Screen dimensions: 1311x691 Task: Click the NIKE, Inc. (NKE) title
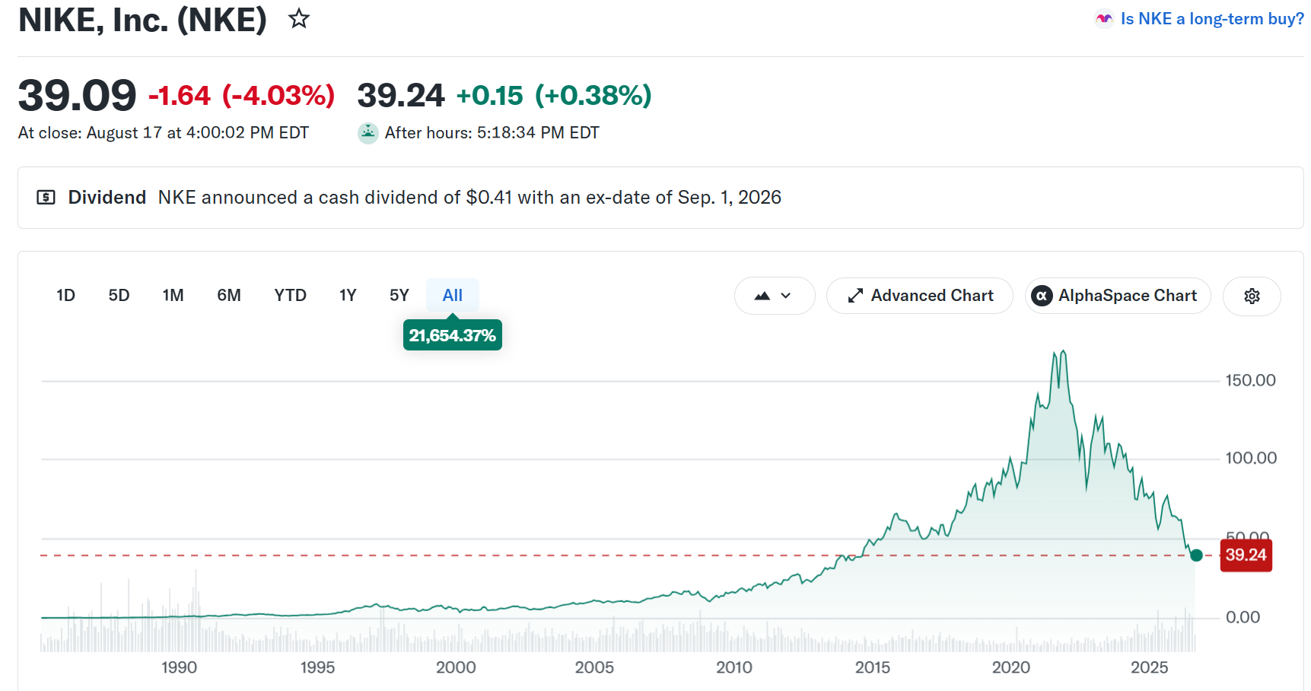(142, 20)
